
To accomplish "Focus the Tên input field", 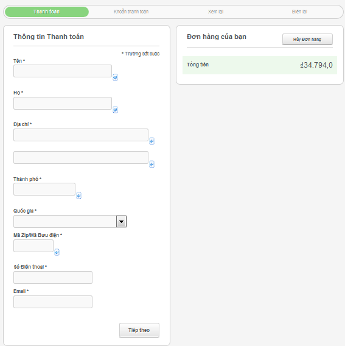I will (63, 71).
